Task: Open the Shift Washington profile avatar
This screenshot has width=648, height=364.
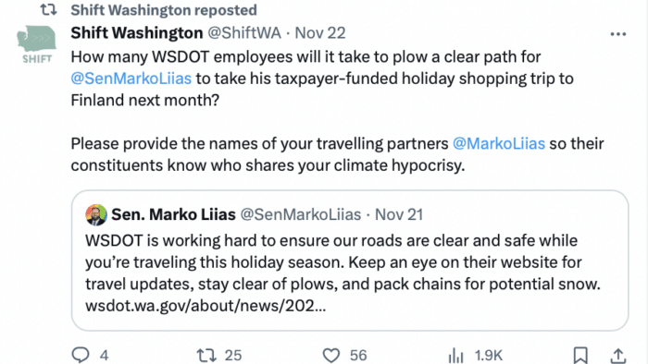Action: coord(36,44)
